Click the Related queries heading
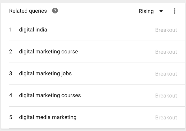The width and height of the screenshot is (186, 131). [x=28, y=11]
